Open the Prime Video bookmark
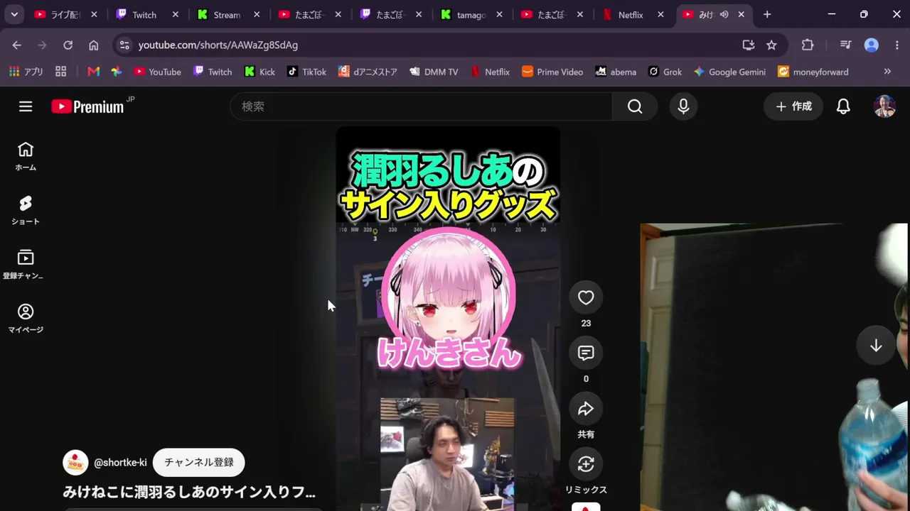910x511 pixels. (552, 72)
